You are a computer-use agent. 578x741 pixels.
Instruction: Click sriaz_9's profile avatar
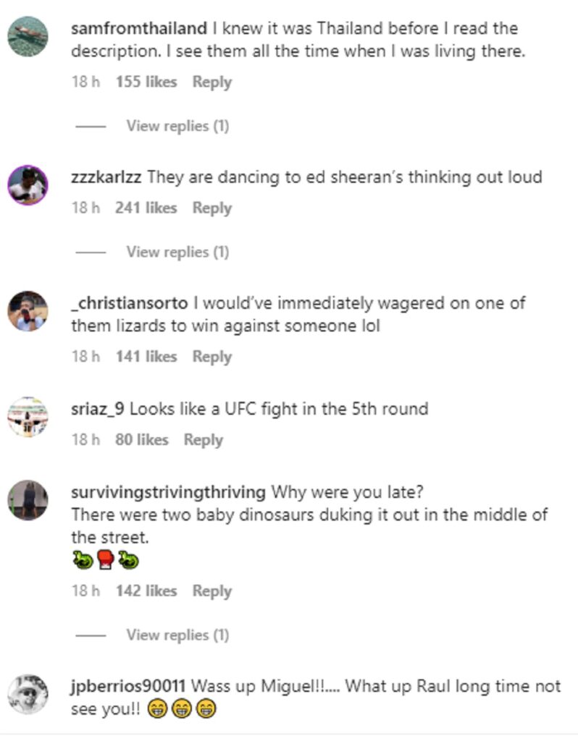28,417
